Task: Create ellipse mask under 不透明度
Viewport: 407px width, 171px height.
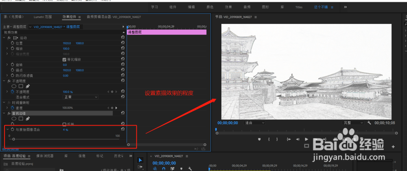Action: pos(14,86)
